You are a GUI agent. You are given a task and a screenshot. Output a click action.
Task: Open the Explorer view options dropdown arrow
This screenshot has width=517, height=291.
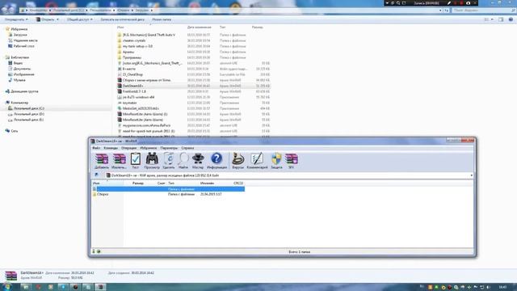tap(492, 19)
